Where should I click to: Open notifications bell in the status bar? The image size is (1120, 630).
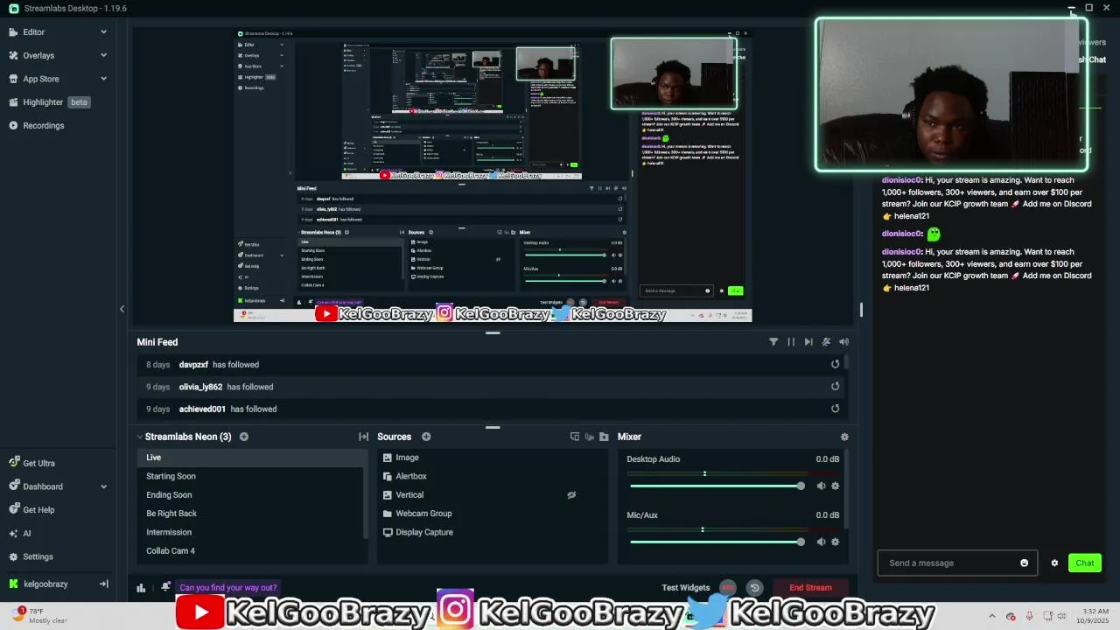coord(165,587)
